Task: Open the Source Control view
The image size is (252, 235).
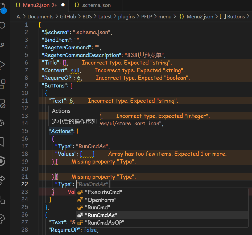Action: (x=3, y=45)
